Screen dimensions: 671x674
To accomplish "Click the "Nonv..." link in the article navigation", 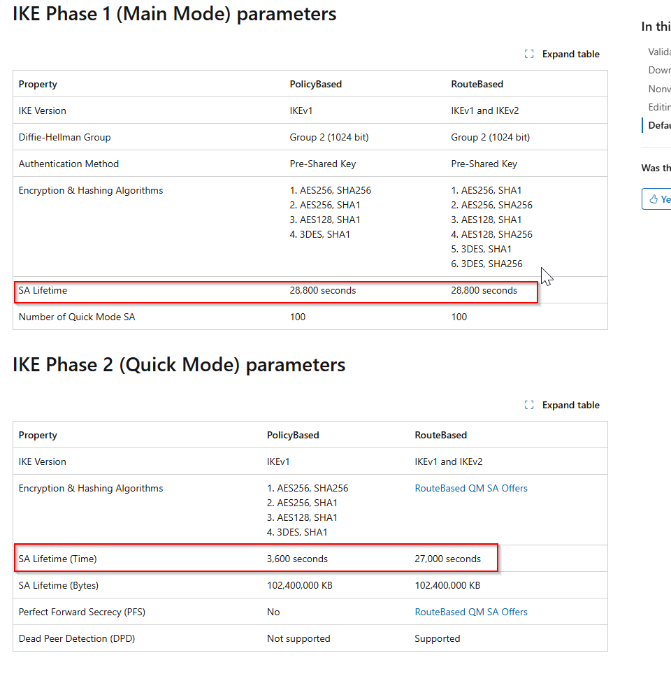I will click(660, 89).
